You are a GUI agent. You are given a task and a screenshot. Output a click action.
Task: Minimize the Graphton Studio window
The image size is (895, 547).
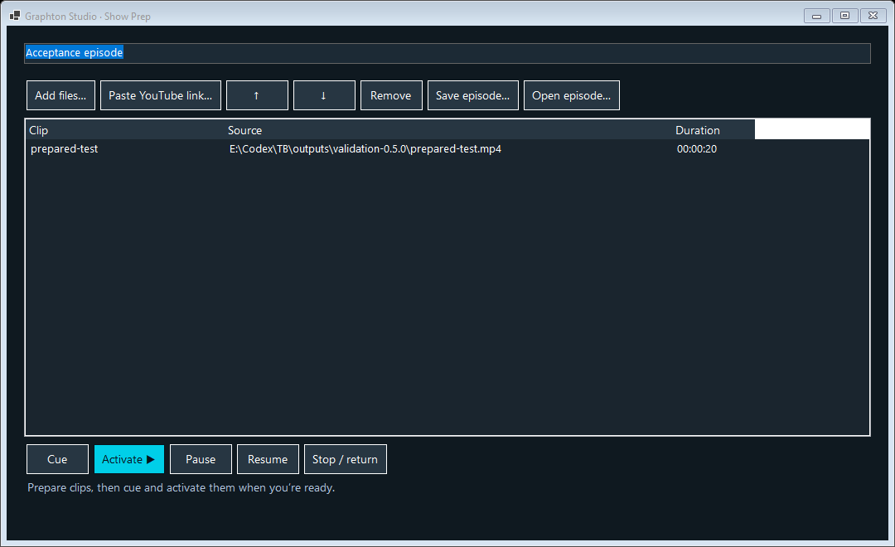coord(817,16)
